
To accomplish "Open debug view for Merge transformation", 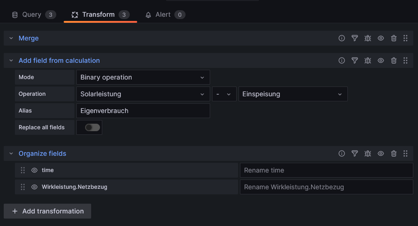I will (368, 38).
